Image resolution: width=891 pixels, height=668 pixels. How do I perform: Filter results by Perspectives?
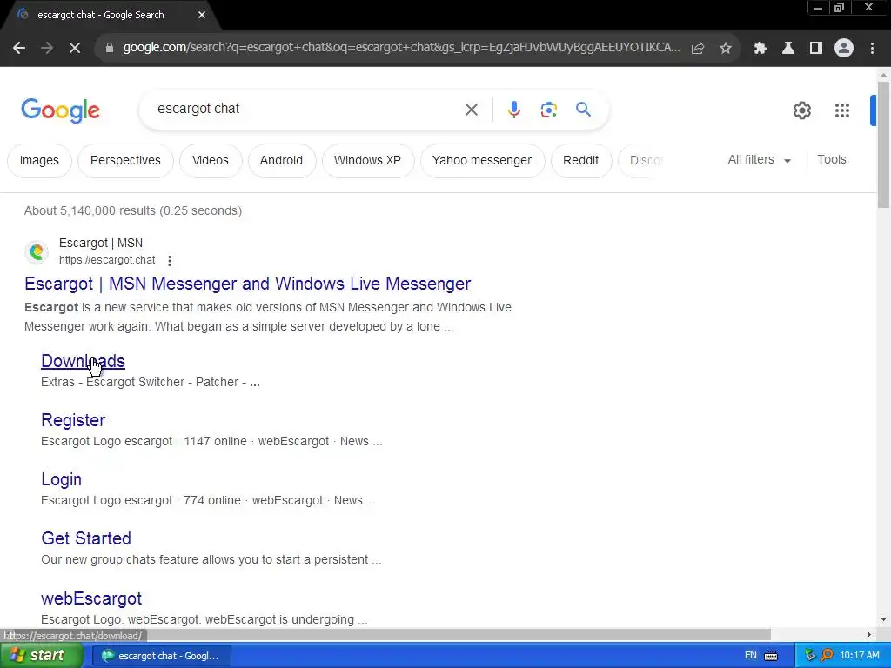click(x=125, y=160)
